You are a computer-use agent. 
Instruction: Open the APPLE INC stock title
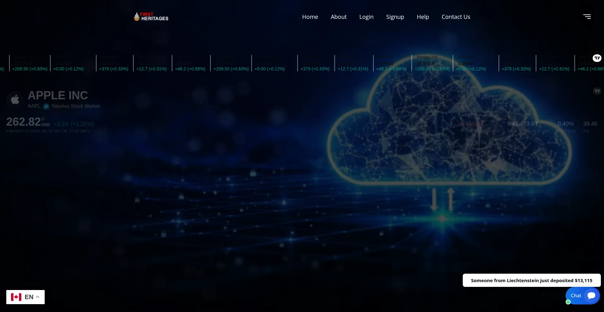[58, 96]
